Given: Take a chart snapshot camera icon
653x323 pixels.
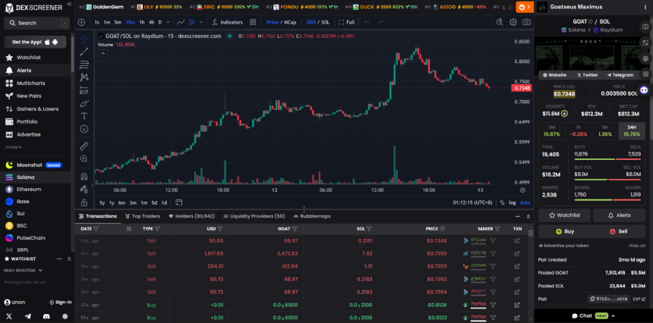Looking at the screenshot, I should (x=527, y=23).
